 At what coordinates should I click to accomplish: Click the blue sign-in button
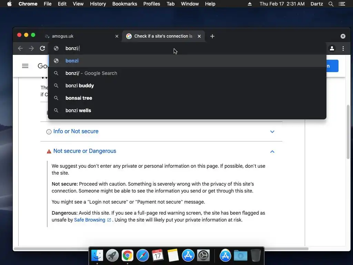coord(332,66)
